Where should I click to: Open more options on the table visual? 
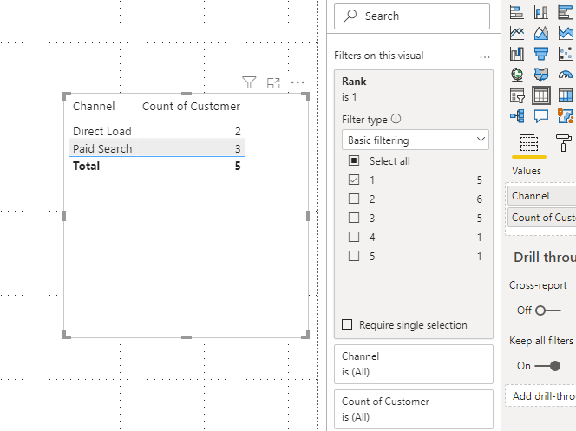click(x=298, y=82)
